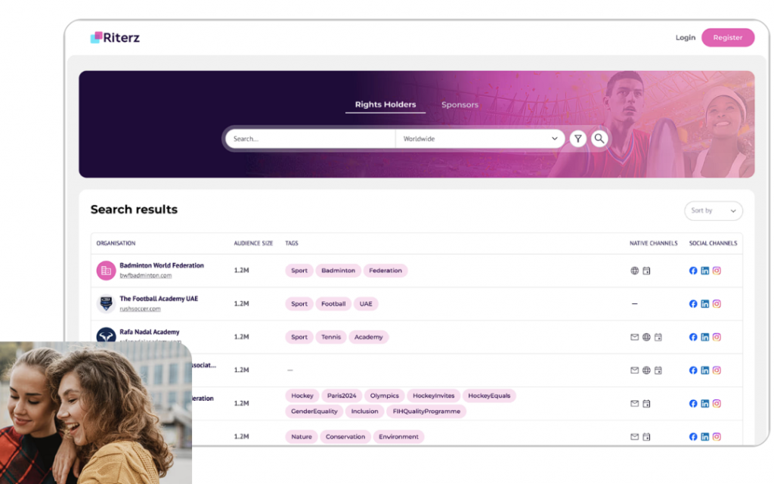The height and width of the screenshot is (484, 774).
Task: Click the magnifier search button
Action: pos(599,139)
